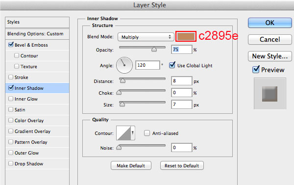This screenshot has height=185, width=294.
Task: Select the Gradient Overlay settings label
Action: 32,132
